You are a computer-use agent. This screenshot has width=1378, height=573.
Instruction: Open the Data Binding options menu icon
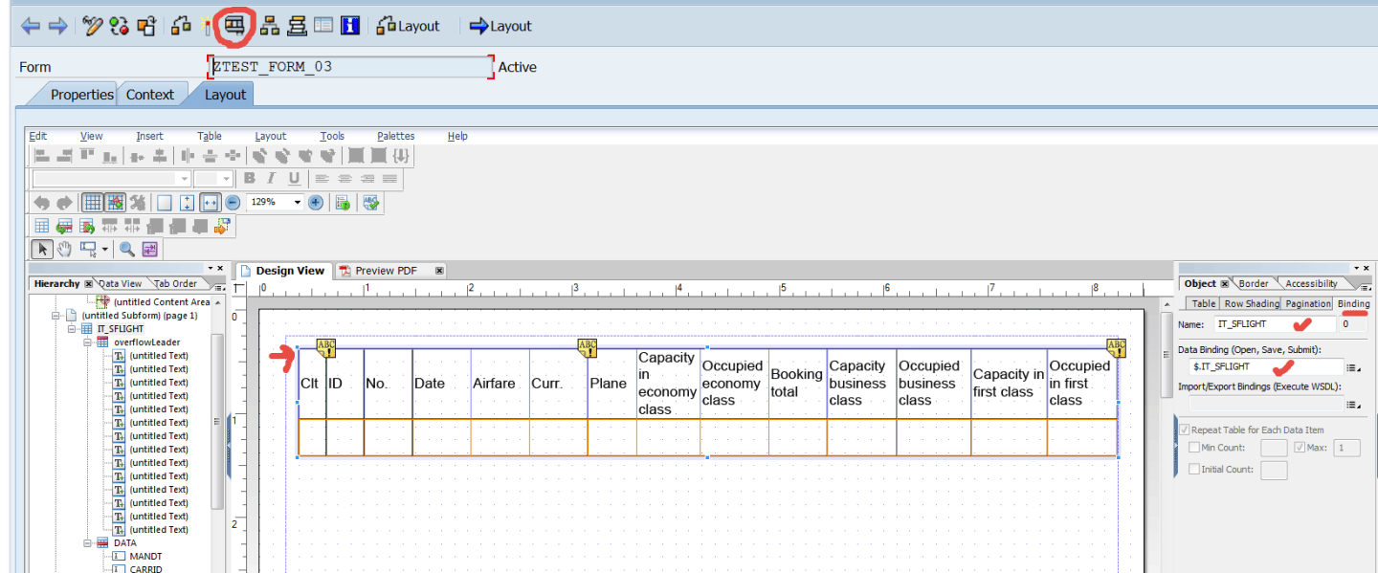[x=1353, y=367]
